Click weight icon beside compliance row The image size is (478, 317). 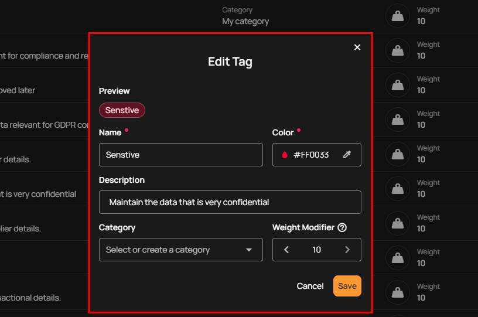point(398,50)
